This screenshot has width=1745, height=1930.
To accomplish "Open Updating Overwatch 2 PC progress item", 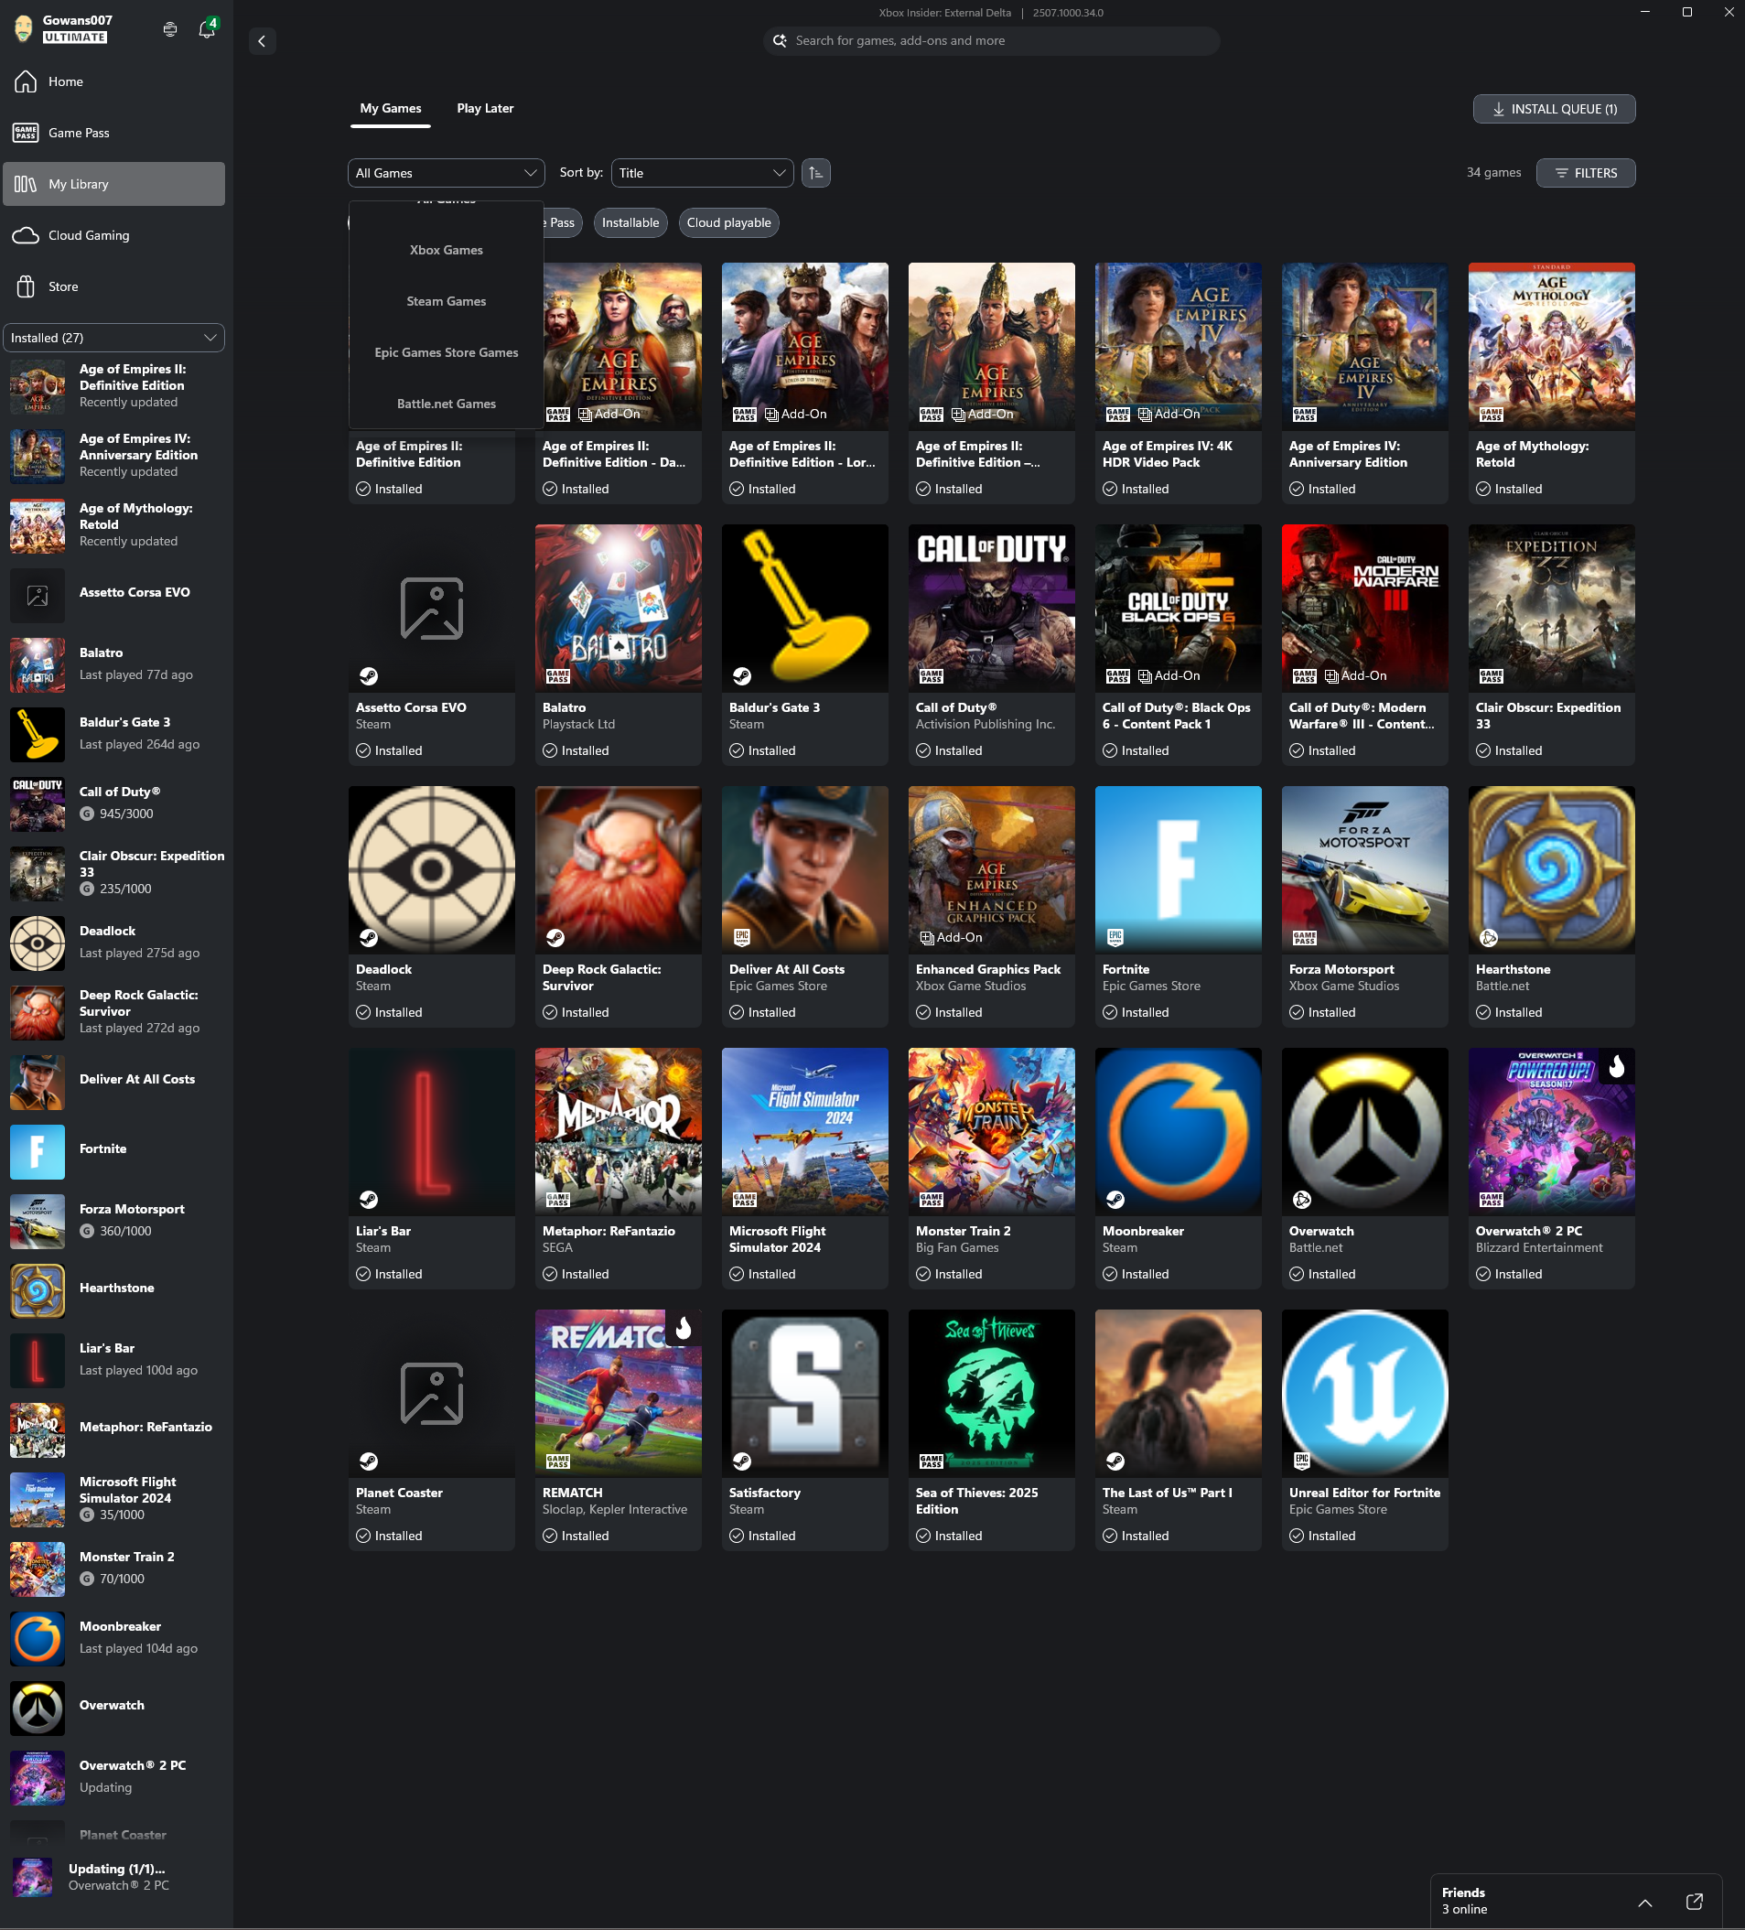I will pos(113,1876).
